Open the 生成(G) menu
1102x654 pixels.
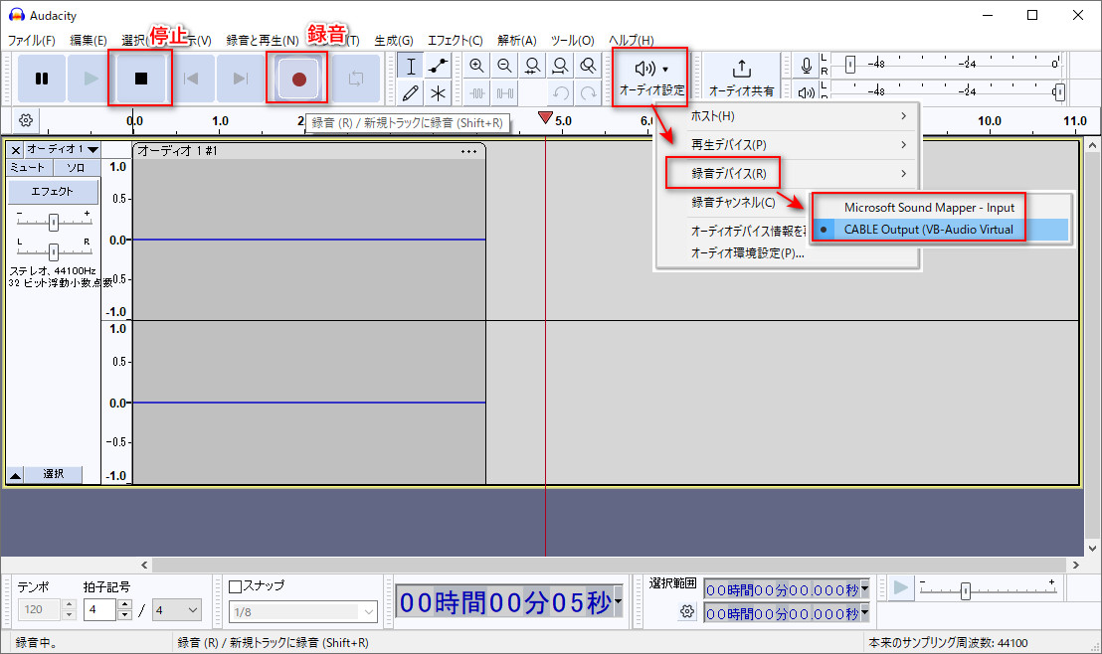[394, 41]
